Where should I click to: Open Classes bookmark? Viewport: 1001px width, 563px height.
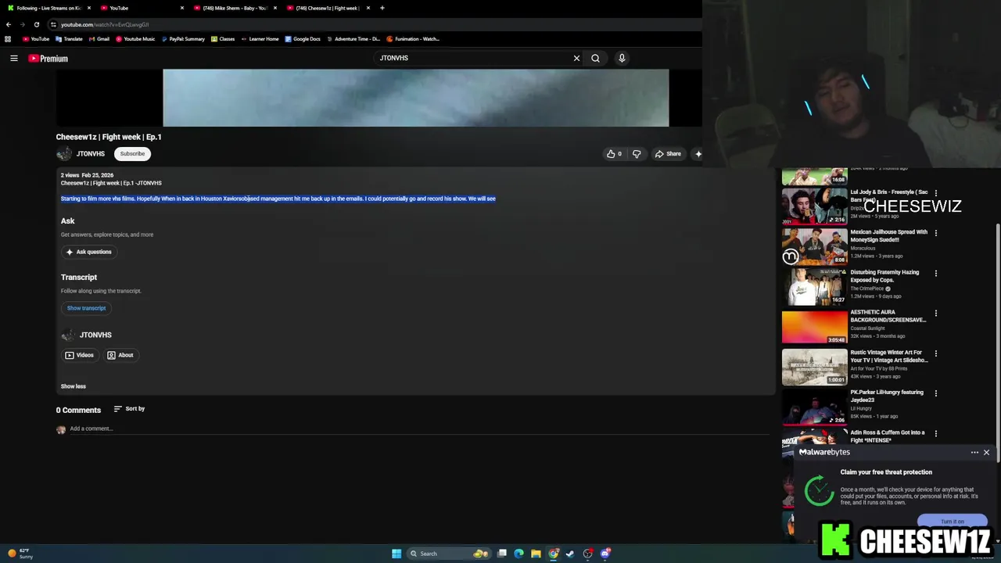point(223,39)
